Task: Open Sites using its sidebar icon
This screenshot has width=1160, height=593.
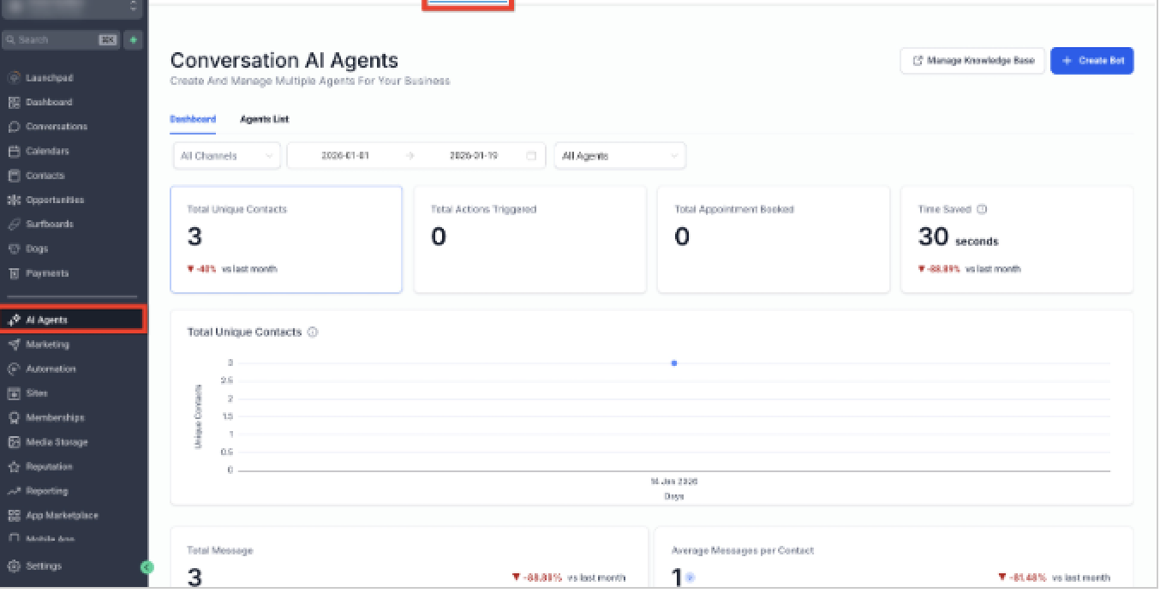Action: [14, 393]
